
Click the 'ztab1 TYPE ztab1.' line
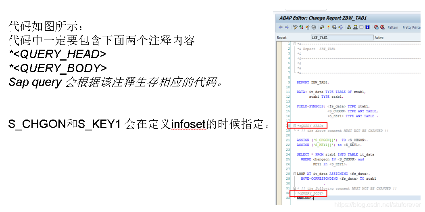click(326, 97)
